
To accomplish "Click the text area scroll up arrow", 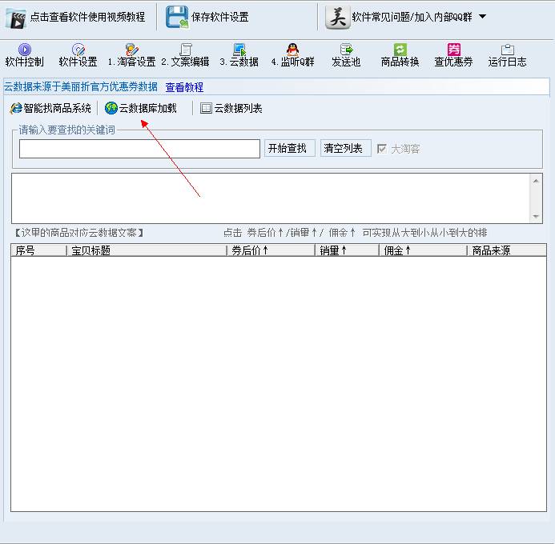I will click(x=536, y=181).
